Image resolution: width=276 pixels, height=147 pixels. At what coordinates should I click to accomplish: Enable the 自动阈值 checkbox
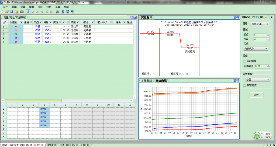pos(244,61)
